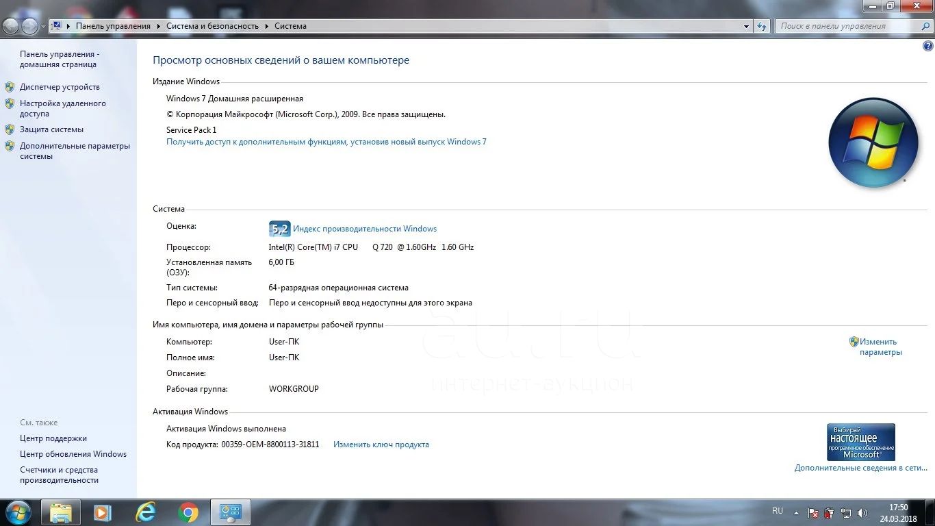Image resolution: width=935 pixels, height=526 pixels.
Task: Open Дополнительные сведения в сети link
Action: [860, 468]
